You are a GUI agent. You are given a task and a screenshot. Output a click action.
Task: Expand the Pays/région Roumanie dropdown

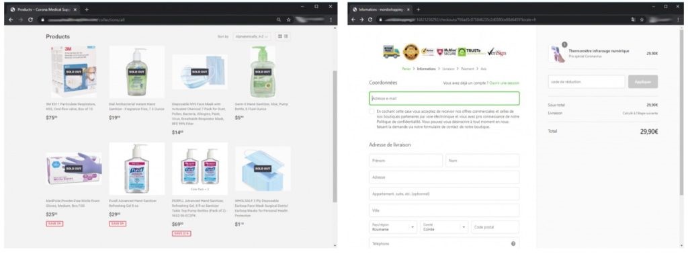pyautogui.click(x=393, y=227)
